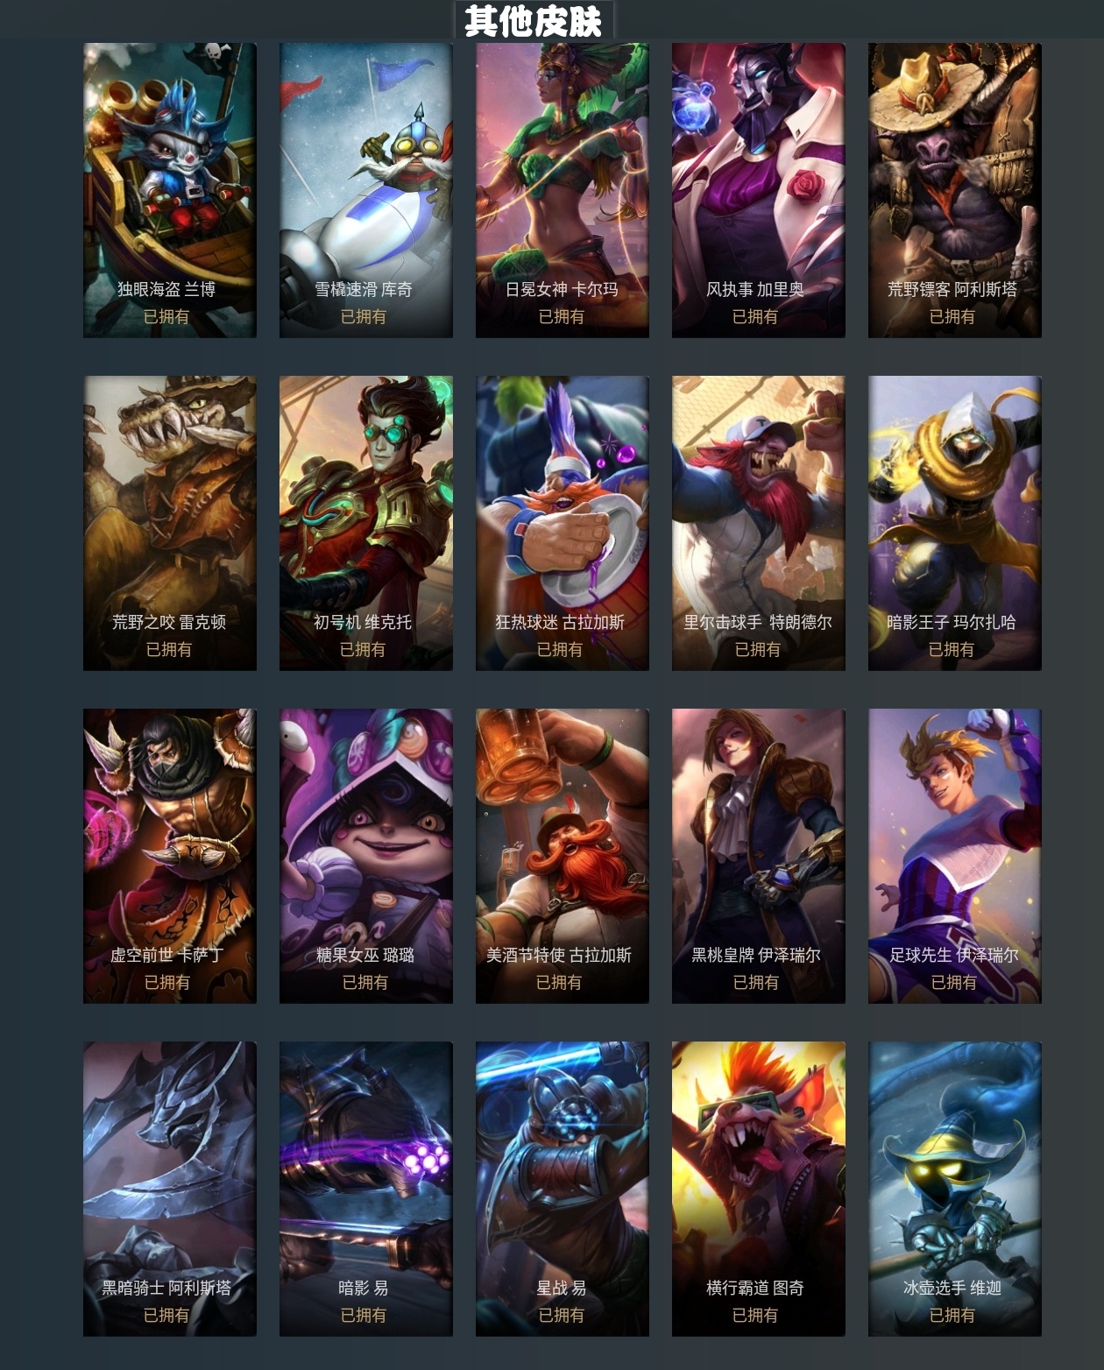The height and width of the screenshot is (1370, 1104).
Task: Select the 横行霸道 图奇 skin card
Action: pos(759,1189)
